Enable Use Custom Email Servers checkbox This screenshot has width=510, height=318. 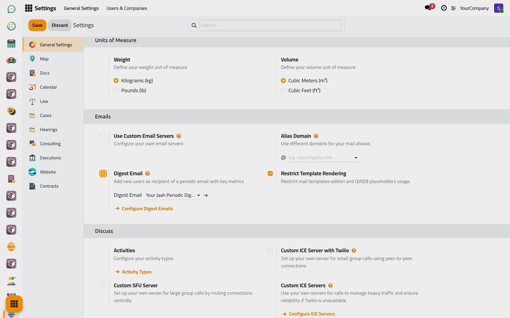tap(103, 136)
